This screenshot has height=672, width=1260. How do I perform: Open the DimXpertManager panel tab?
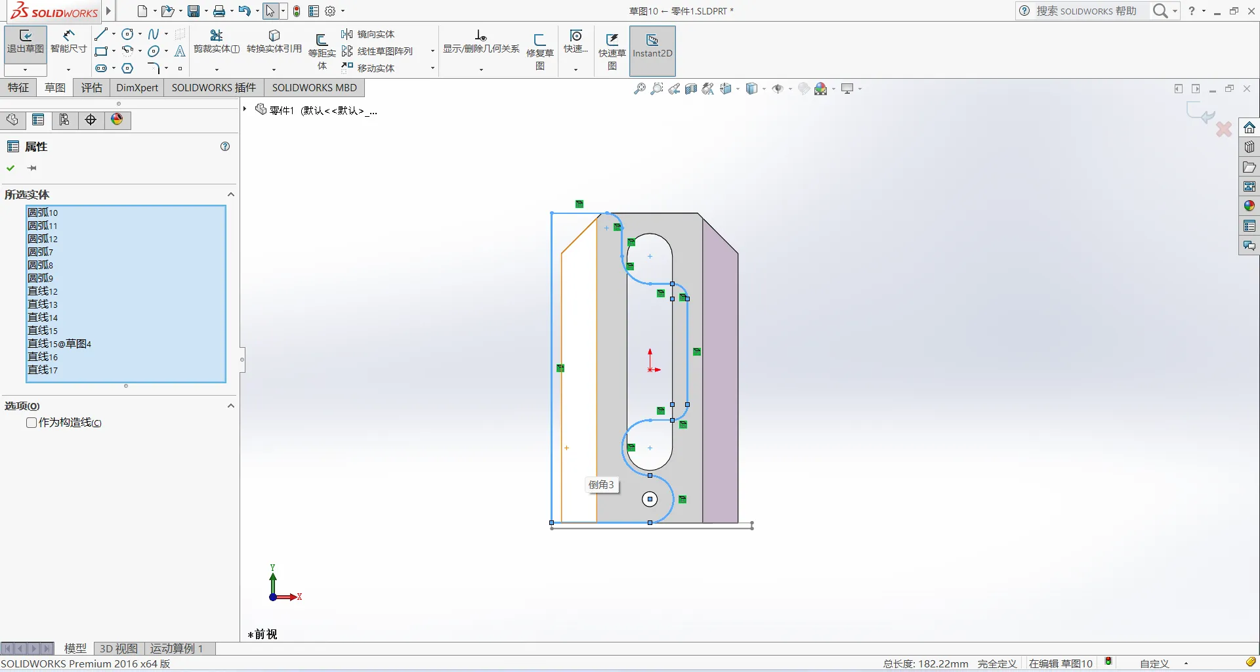click(91, 119)
